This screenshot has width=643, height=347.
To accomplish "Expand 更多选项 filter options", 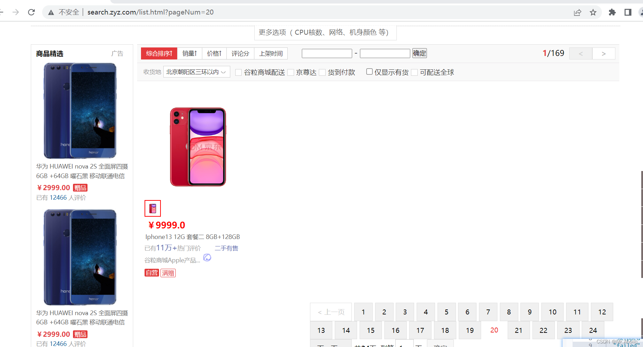I will 326,33.
